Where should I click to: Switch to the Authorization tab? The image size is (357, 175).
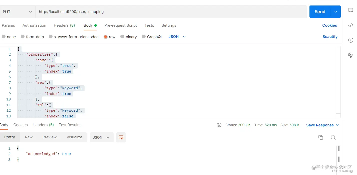34,25
